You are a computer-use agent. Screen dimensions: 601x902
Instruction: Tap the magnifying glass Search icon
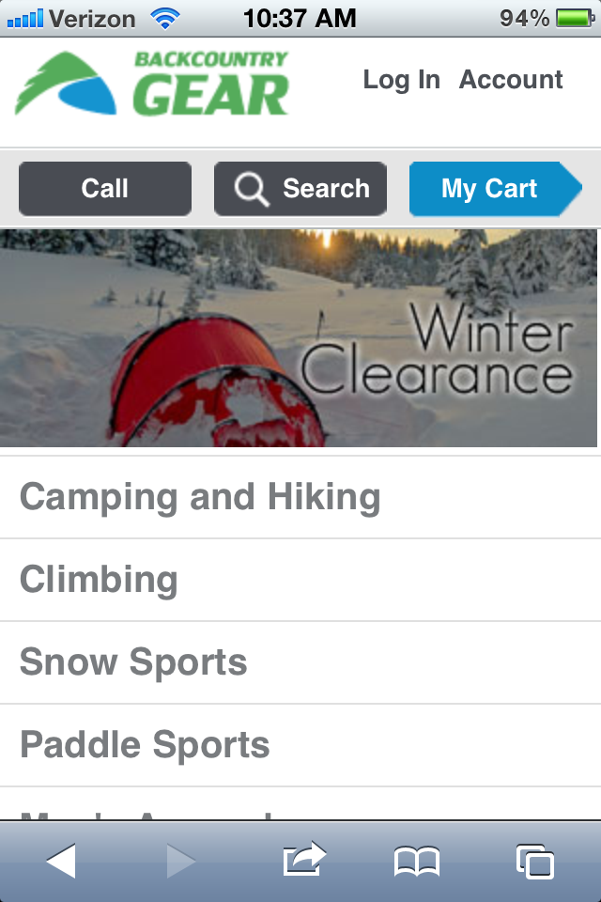(x=250, y=188)
